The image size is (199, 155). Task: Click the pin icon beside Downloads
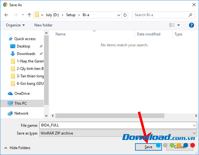[x=41, y=54]
